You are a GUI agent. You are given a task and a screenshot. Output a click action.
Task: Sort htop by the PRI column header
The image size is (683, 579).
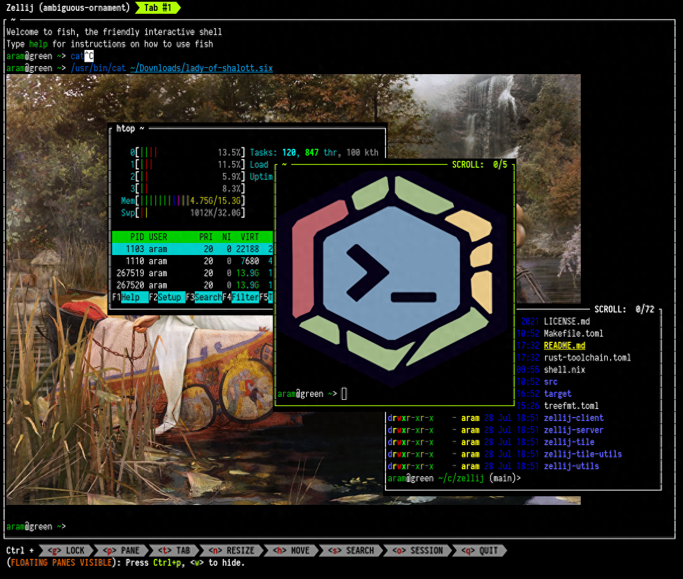(x=206, y=237)
